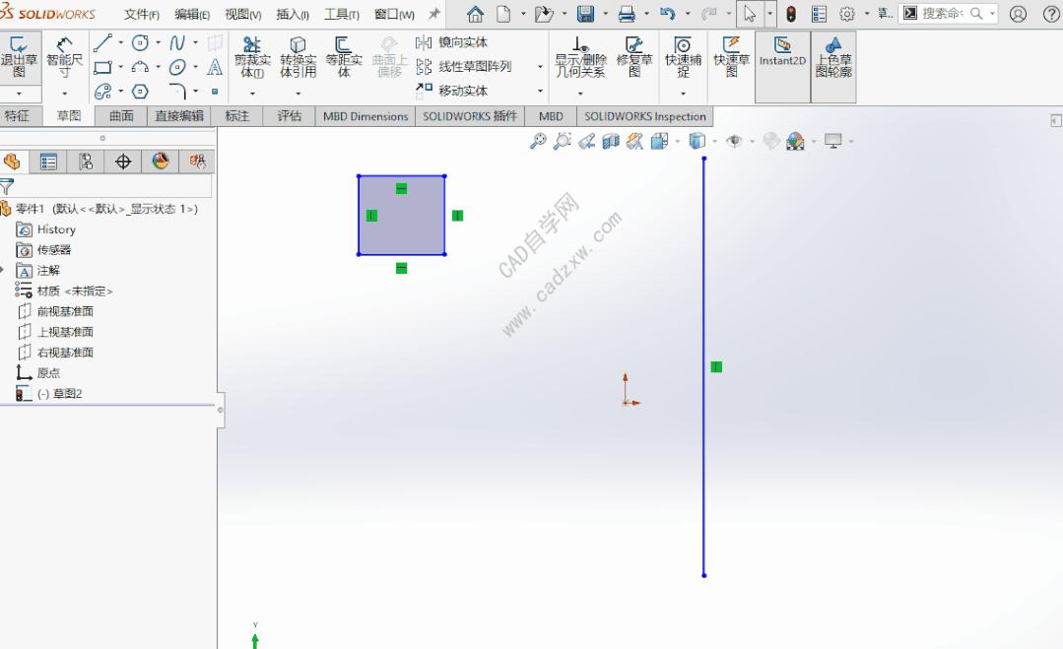Select the Offset Entities tool
The width and height of the screenshot is (1063, 649).
point(343,54)
